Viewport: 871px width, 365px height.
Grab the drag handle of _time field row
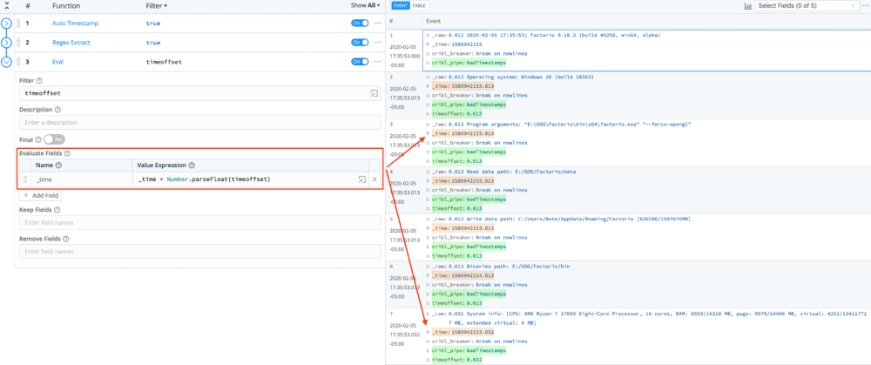25,179
